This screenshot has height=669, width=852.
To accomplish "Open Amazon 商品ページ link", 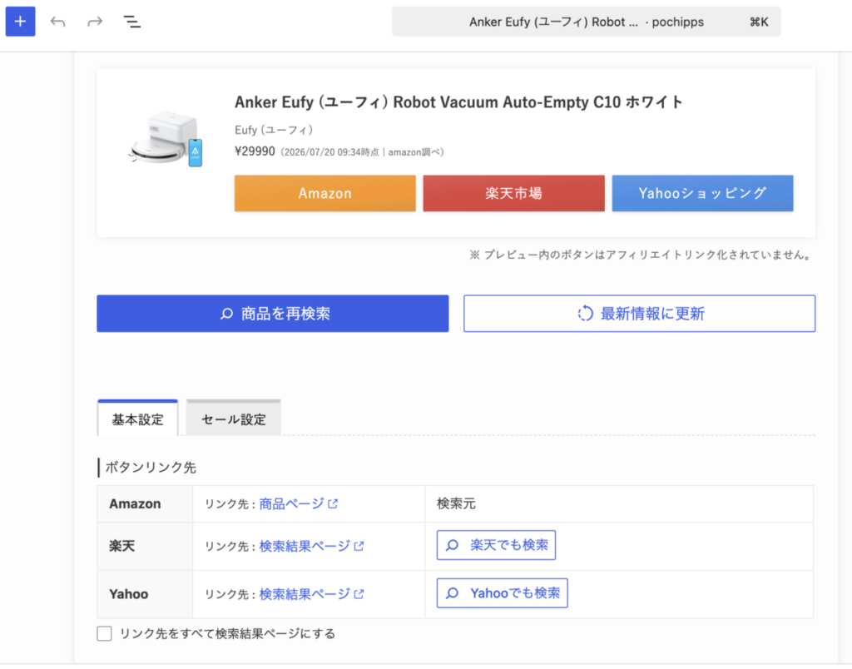I will coord(292,503).
